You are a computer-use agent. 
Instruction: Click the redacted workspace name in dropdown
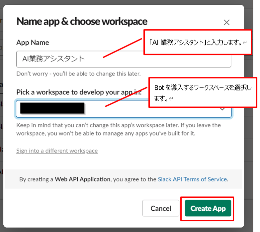(52, 109)
